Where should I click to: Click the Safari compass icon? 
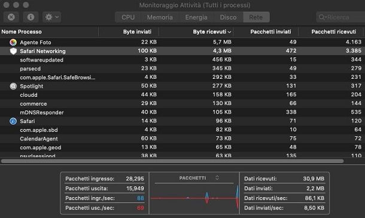[13, 121]
